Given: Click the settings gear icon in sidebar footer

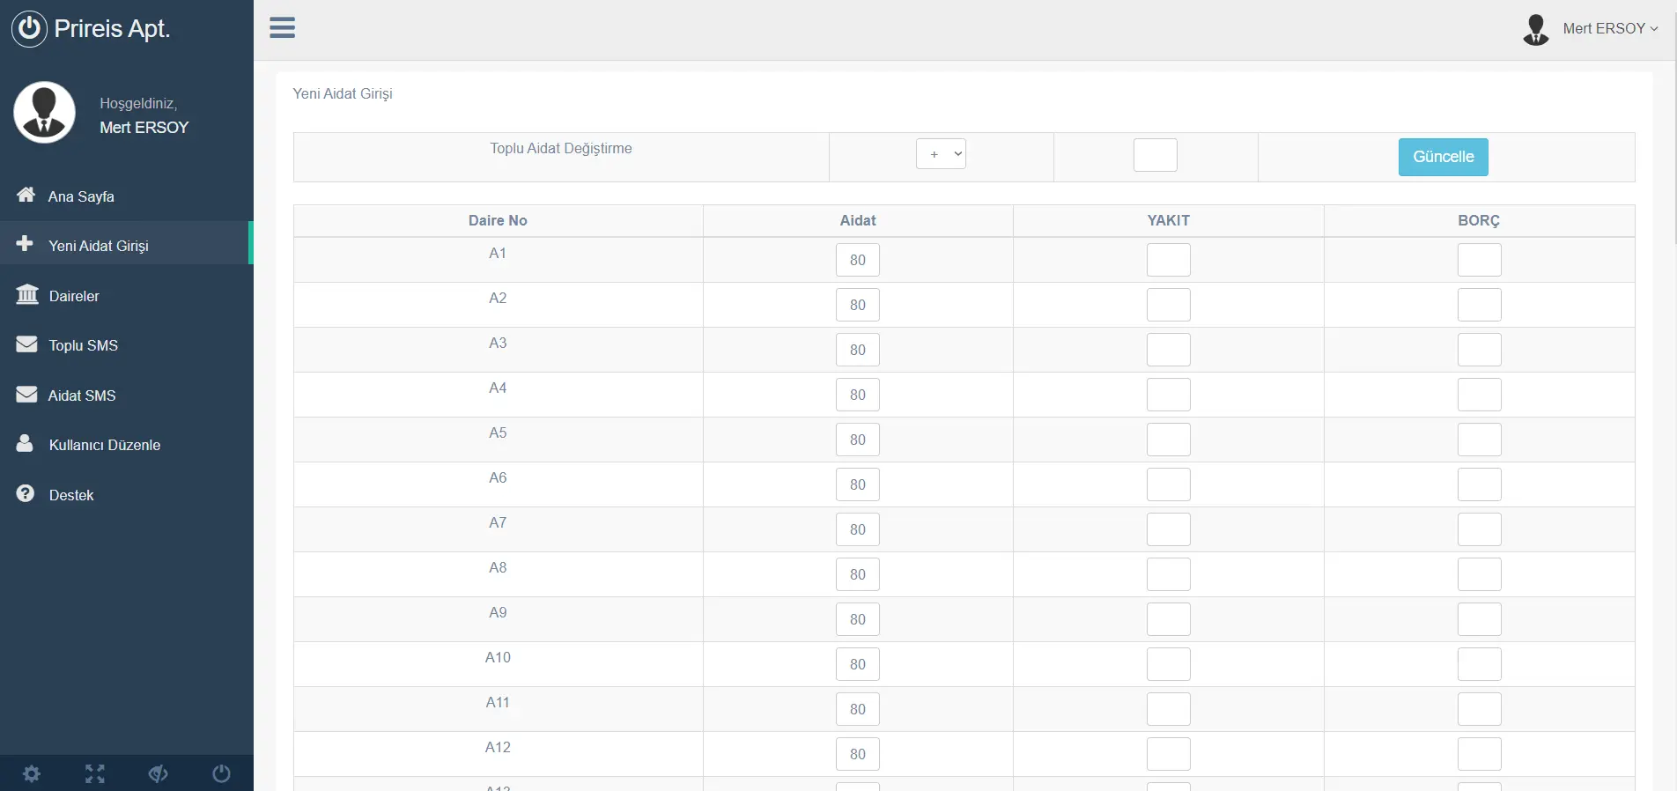Looking at the screenshot, I should pos(32,773).
